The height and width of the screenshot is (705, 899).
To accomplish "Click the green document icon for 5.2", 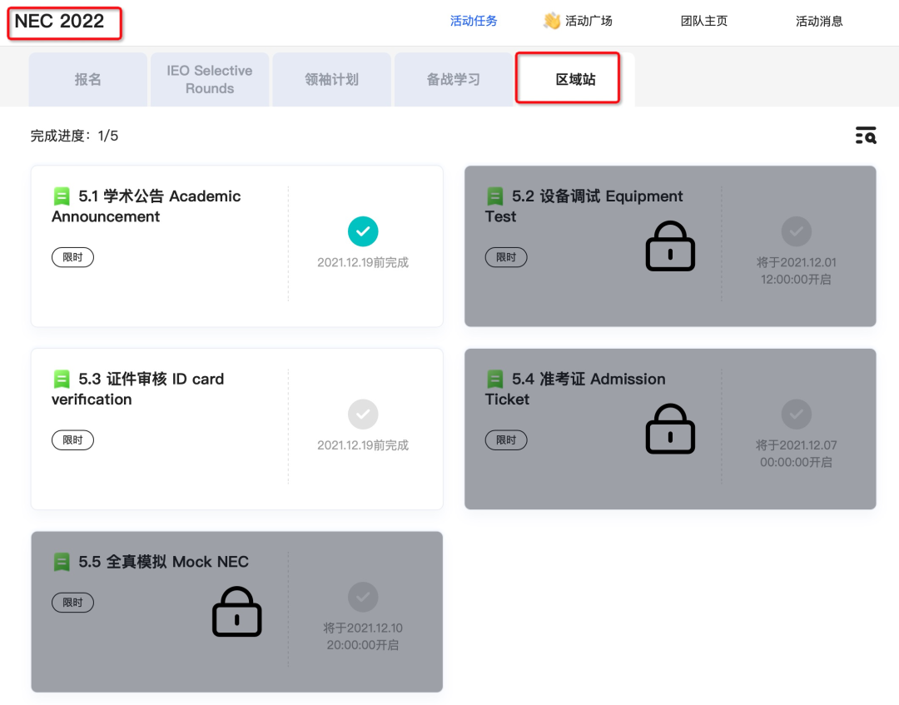I will coord(494,196).
